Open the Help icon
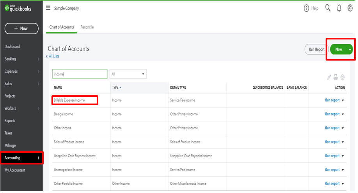The width and height of the screenshot is (358, 193). (307, 8)
